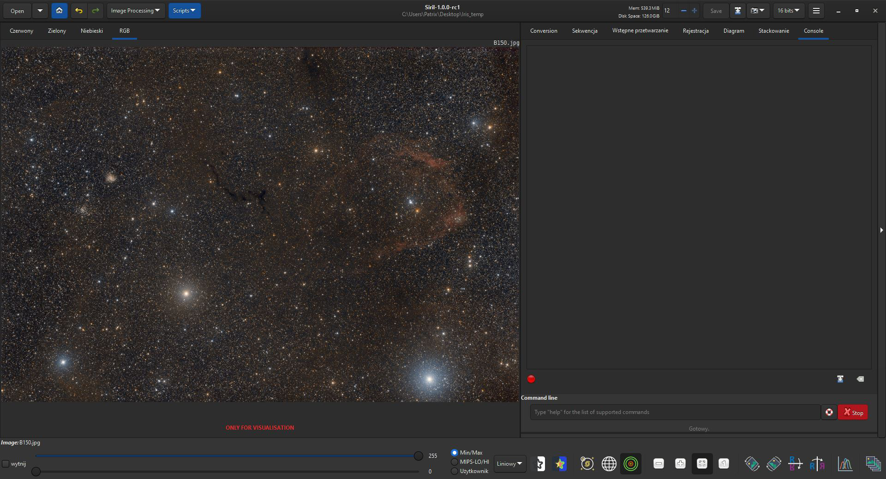The image size is (886, 479).
Task: Switch to the Stackowanie tab
Action: tap(773, 31)
